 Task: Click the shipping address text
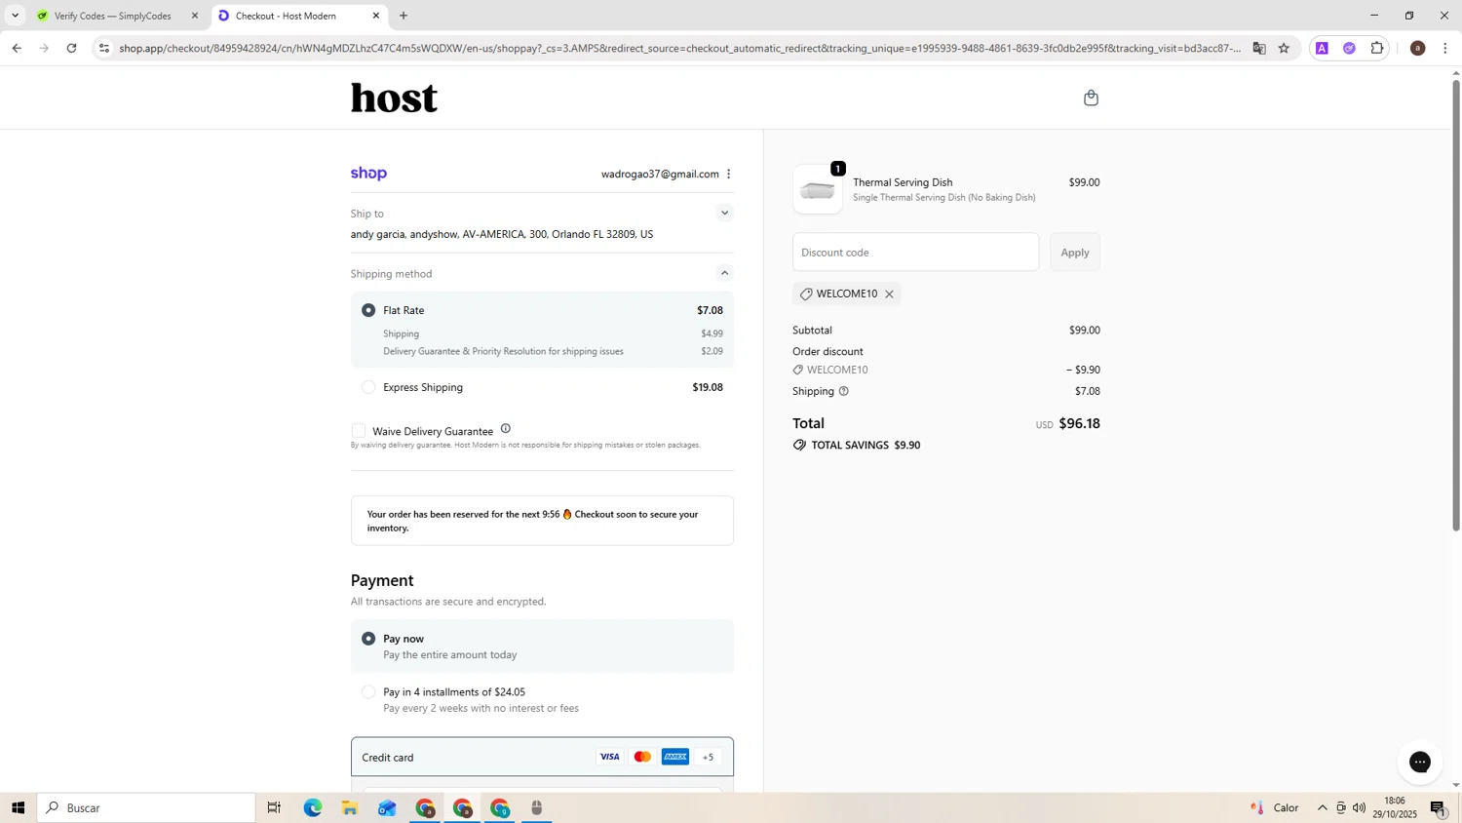502,234
